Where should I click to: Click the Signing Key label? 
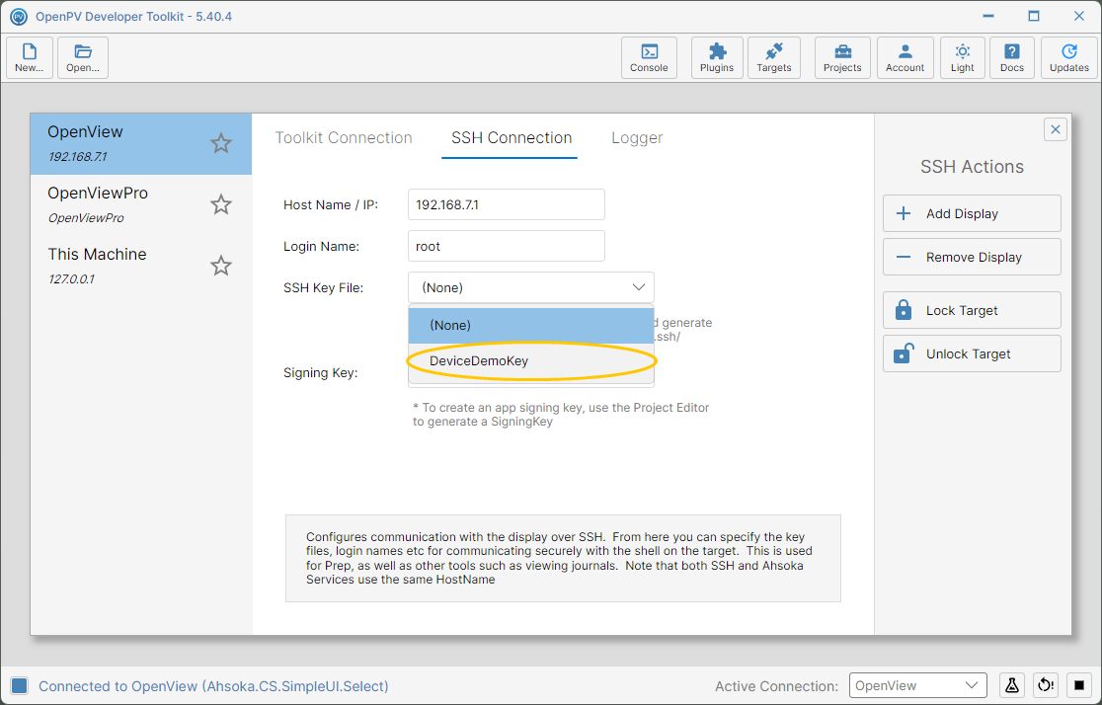(x=321, y=372)
